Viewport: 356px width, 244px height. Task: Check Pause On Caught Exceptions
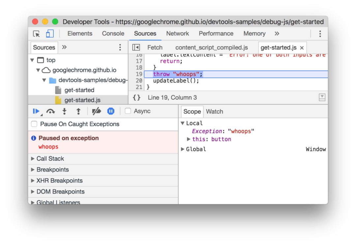(34, 124)
